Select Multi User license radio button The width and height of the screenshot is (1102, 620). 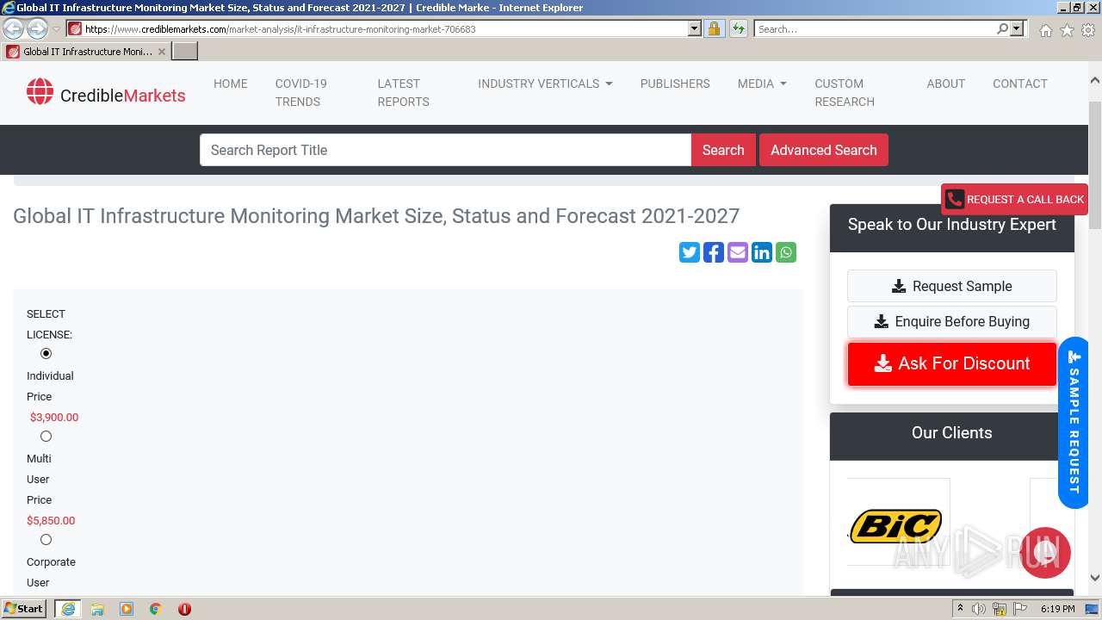coord(46,436)
